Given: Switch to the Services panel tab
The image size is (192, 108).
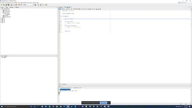Looking at the screenshot, I should click(12, 7).
